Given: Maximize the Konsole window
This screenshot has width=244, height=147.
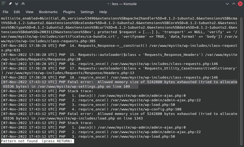Looking at the screenshot, I should tap(234, 4).
